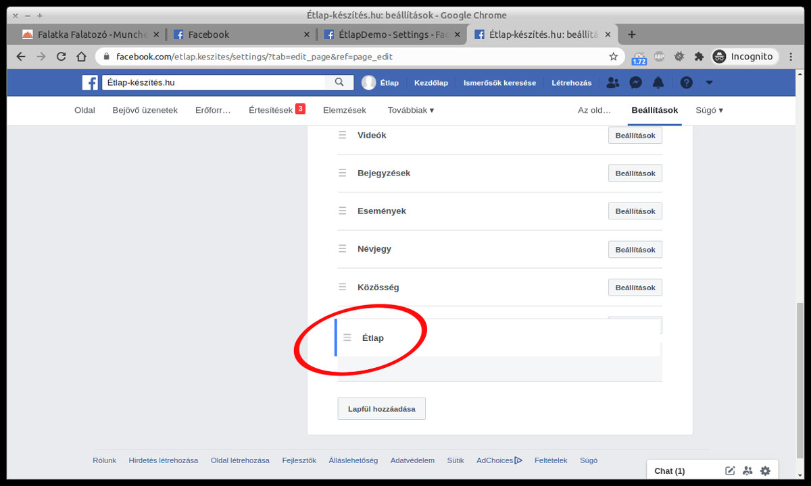
Task: Expand the Továbbiak dropdown menu
Action: pos(410,110)
